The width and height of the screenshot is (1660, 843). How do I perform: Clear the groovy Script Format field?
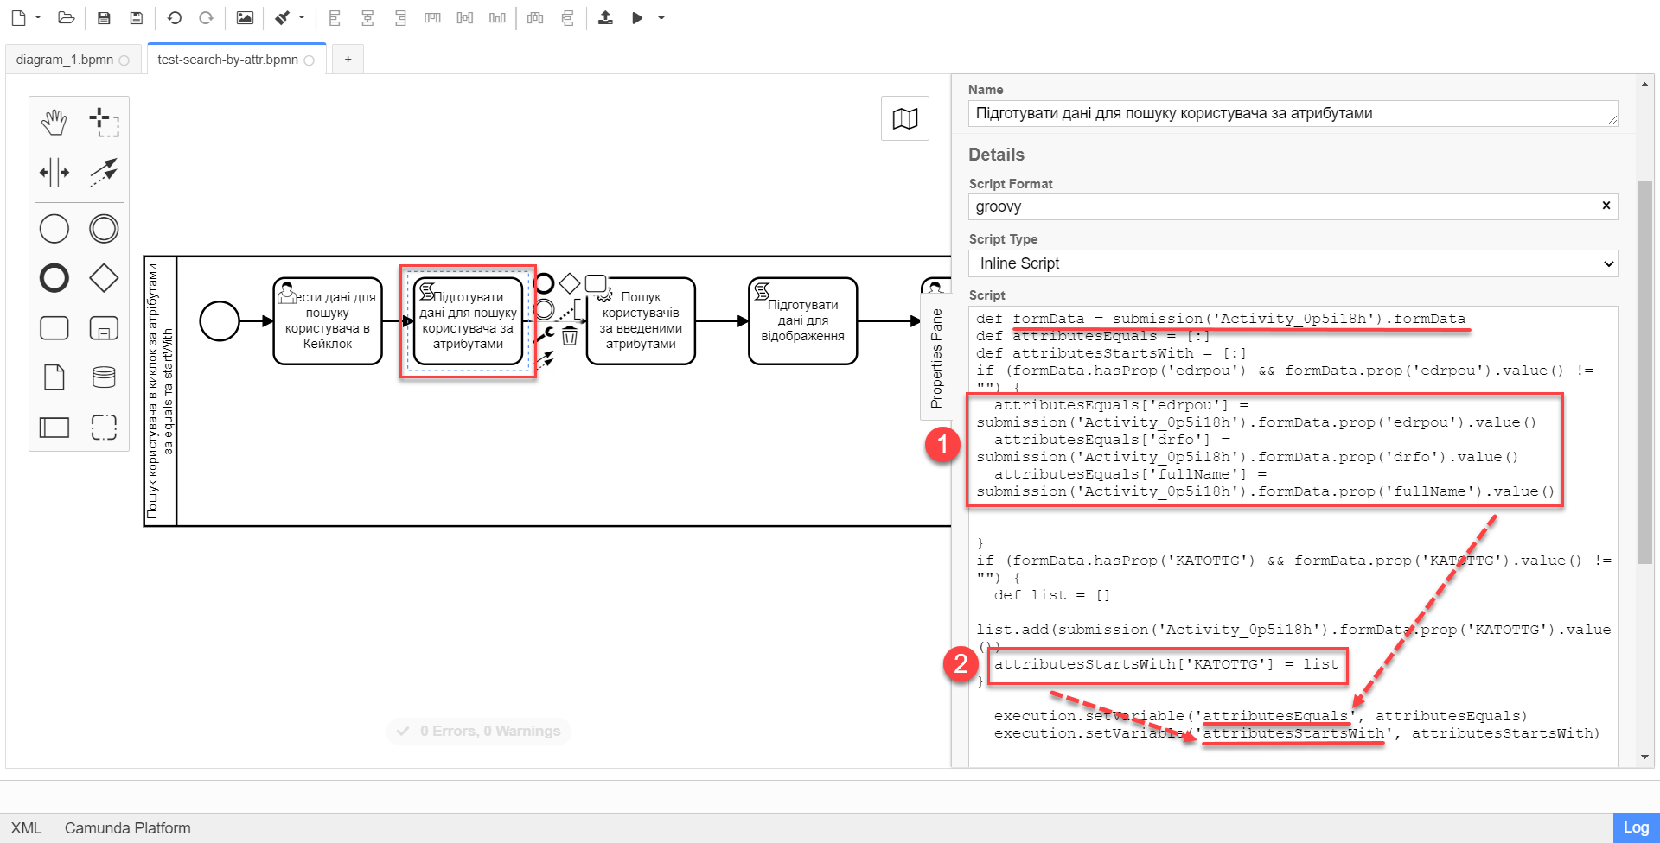1606,206
